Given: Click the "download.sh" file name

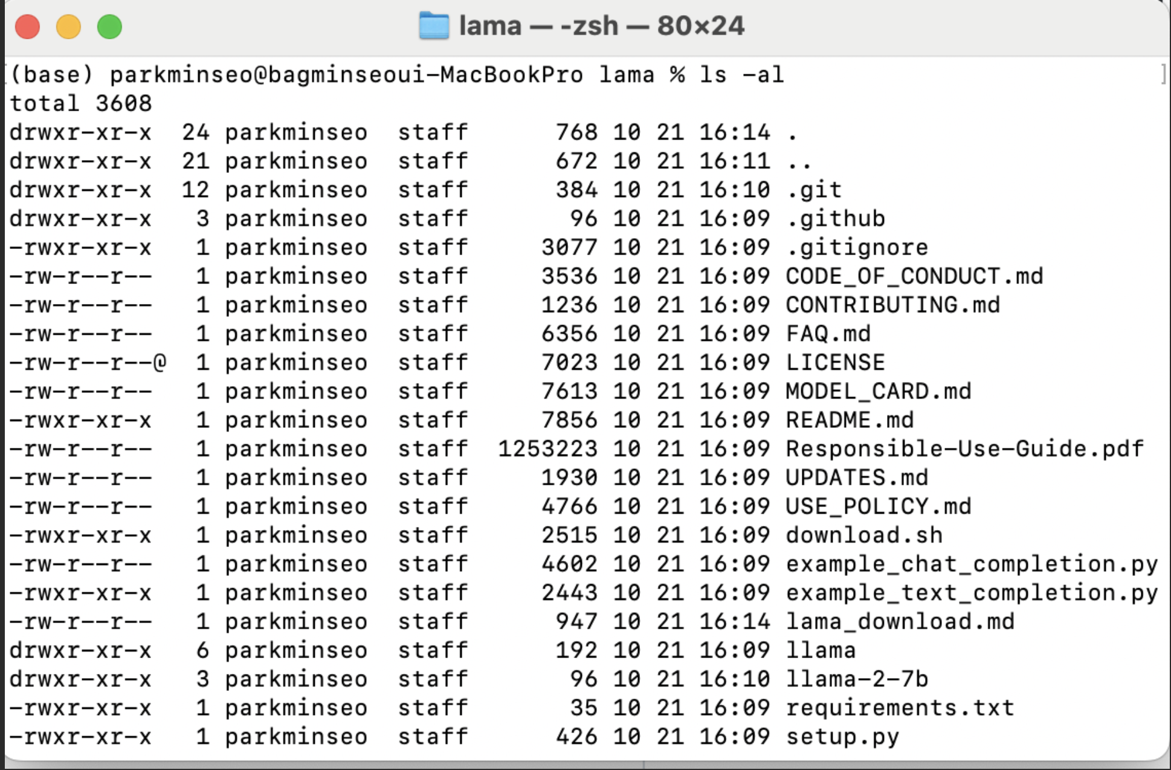Looking at the screenshot, I should (865, 535).
